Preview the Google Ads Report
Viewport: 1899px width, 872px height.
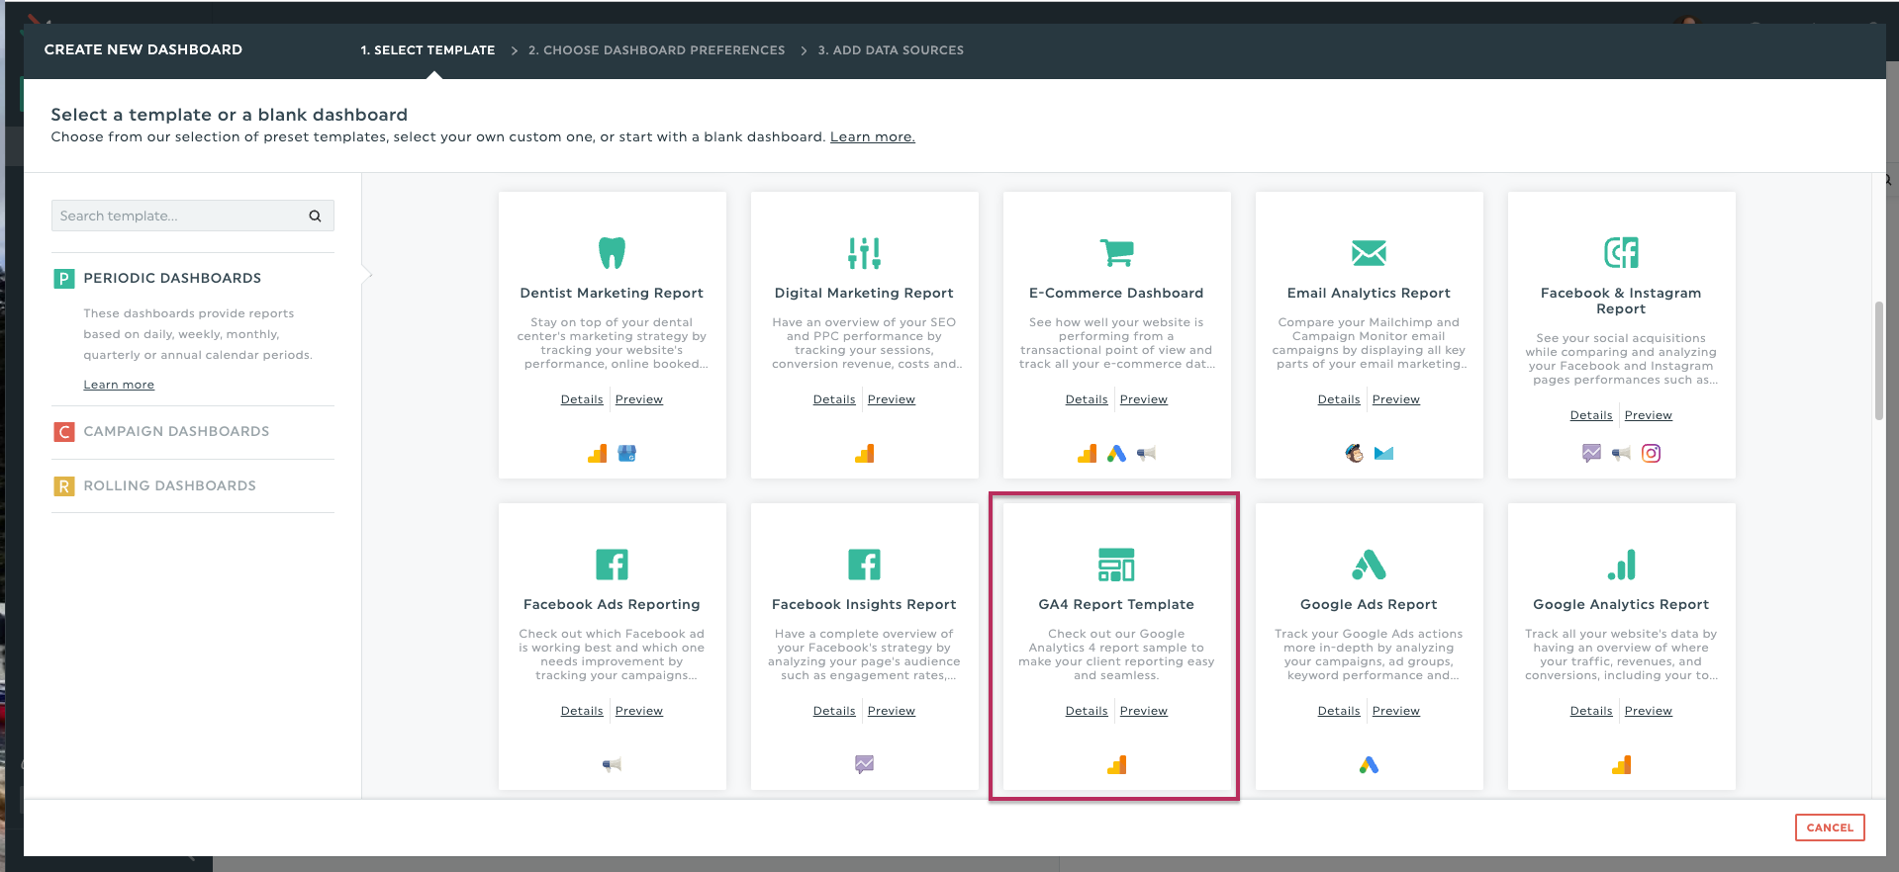(x=1396, y=711)
